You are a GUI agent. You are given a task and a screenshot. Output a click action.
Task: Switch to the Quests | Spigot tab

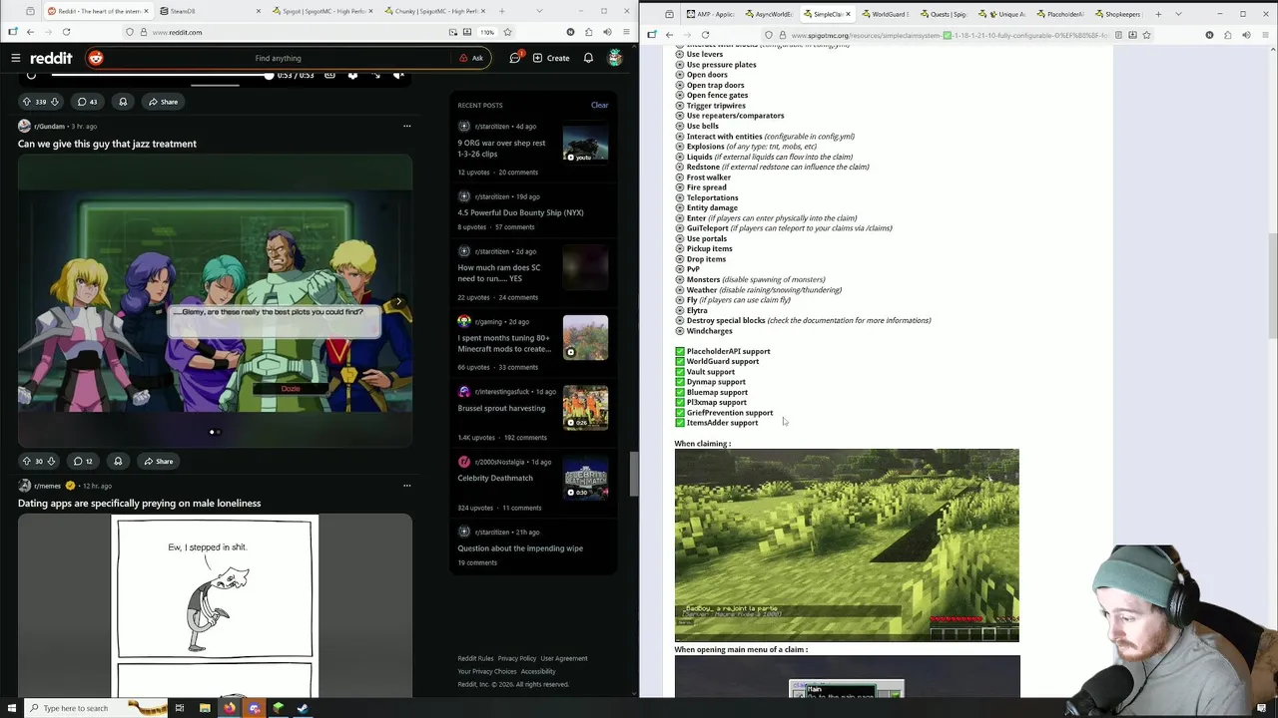[x=945, y=14]
